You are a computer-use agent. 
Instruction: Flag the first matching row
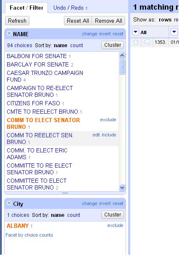147,43
